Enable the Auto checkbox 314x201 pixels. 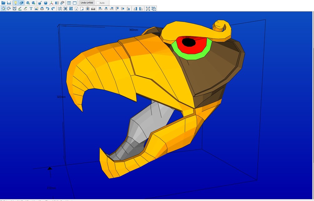(98, 3)
